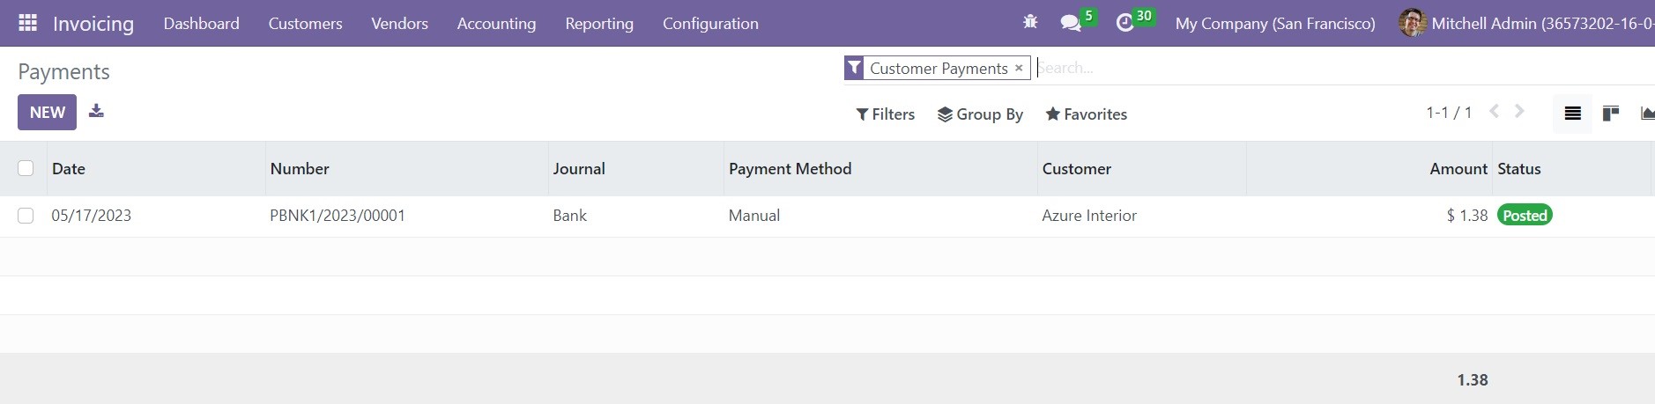Expand the Filters dropdown
Viewport: 1655px width, 404px height.
885,114
